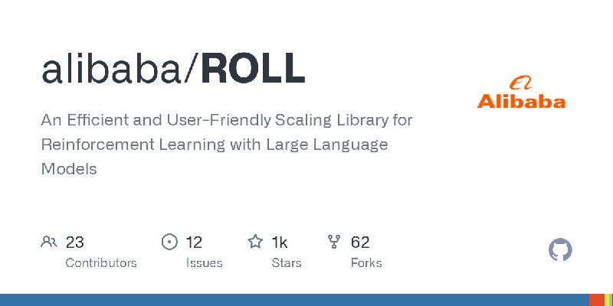
Task: Click the Stars star icon
Action: point(255,242)
